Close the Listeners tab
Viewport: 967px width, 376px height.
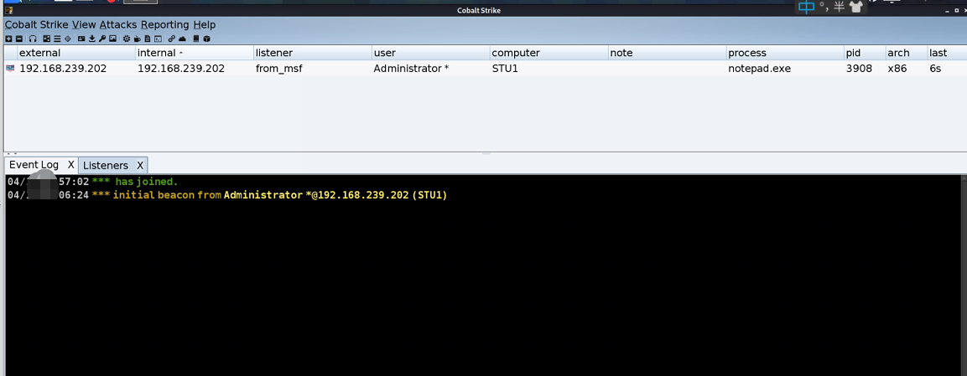tap(140, 166)
